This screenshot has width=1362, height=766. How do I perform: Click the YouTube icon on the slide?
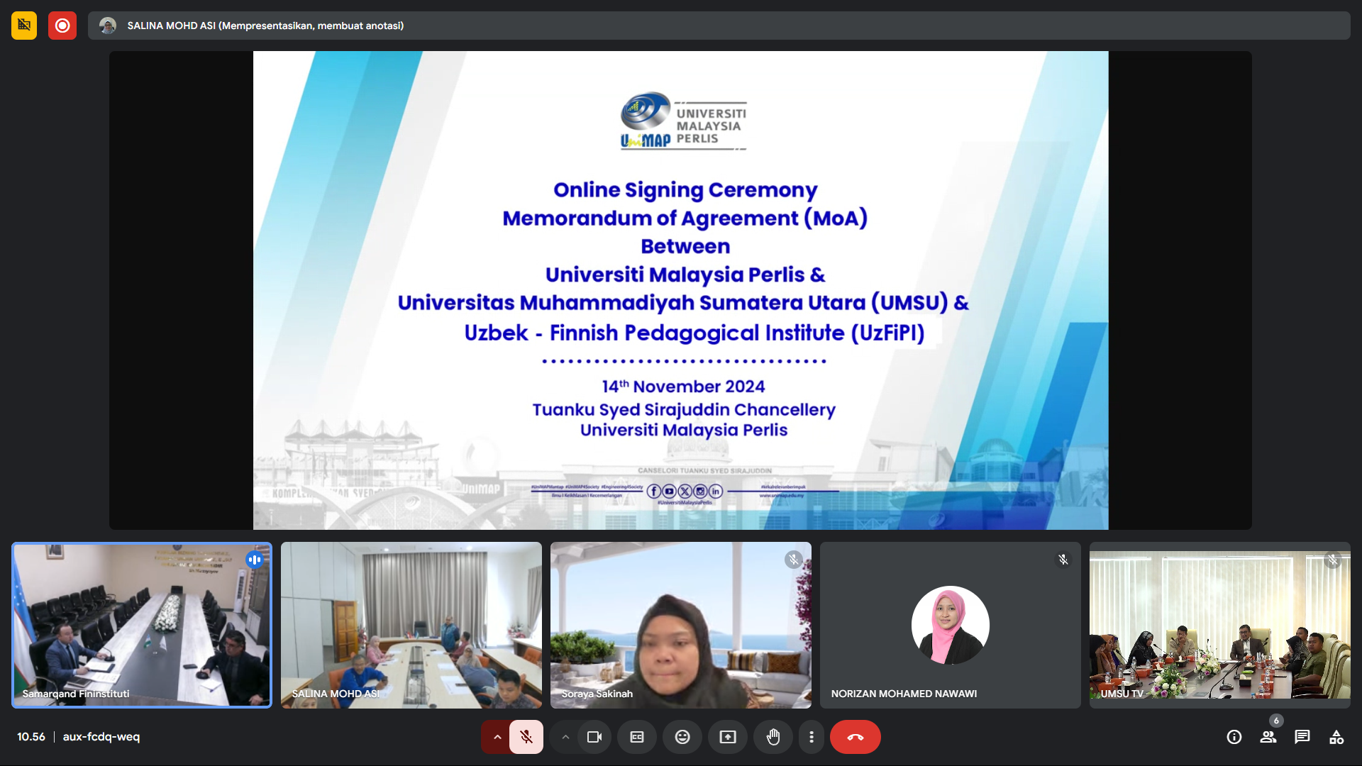point(670,492)
